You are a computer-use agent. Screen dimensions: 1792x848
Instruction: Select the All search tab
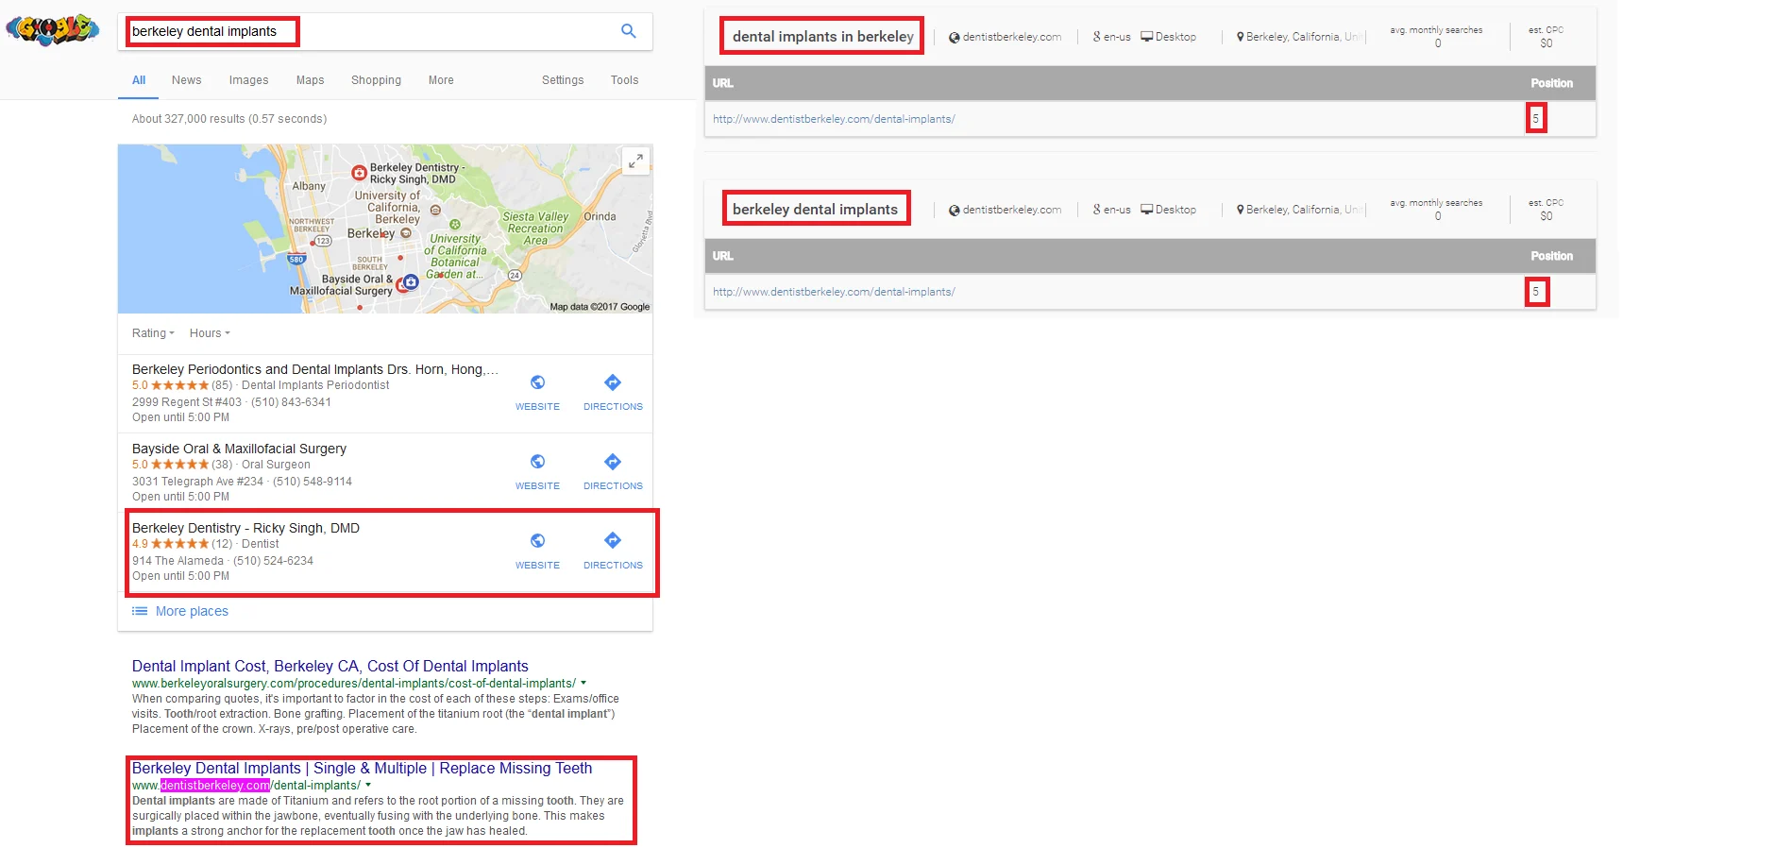point(139,80)
